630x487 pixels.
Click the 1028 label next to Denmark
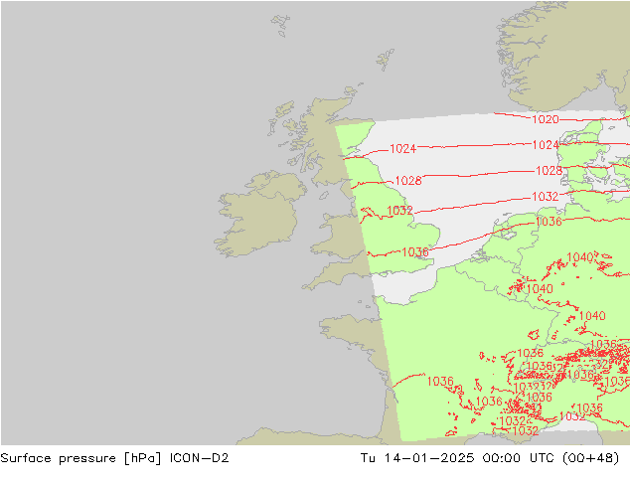coord(549,170)
